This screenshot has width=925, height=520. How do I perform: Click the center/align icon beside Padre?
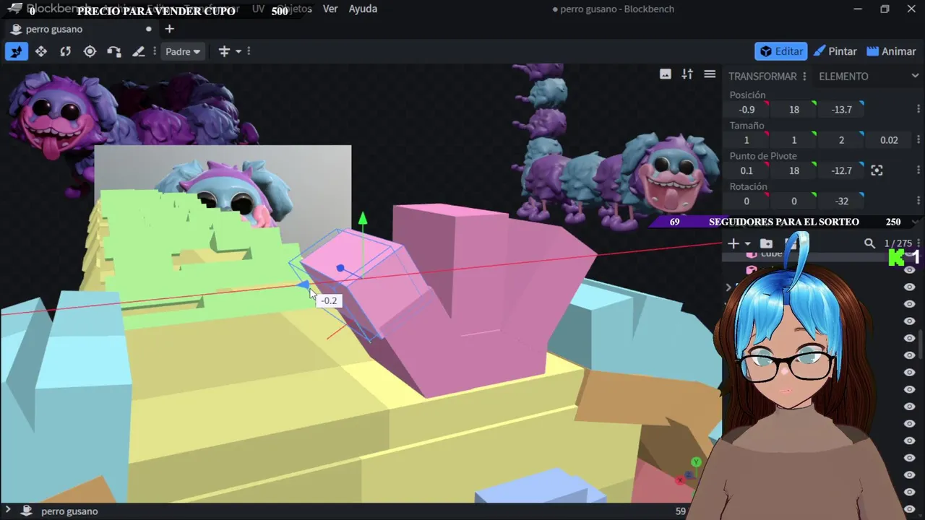(x=224, y=51)
